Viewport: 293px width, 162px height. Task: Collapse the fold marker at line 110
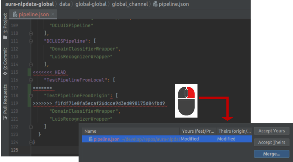coord(31,33)
